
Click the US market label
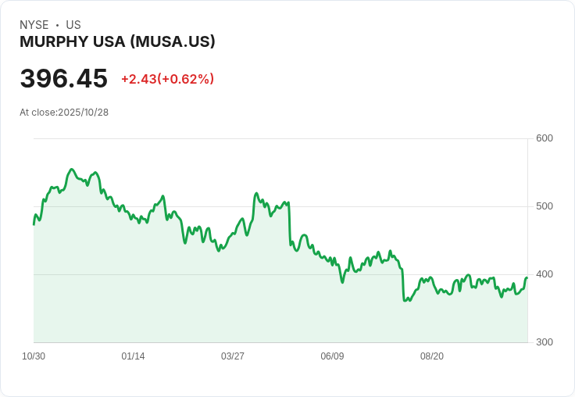pyautogui.click(x=73, y=25)
